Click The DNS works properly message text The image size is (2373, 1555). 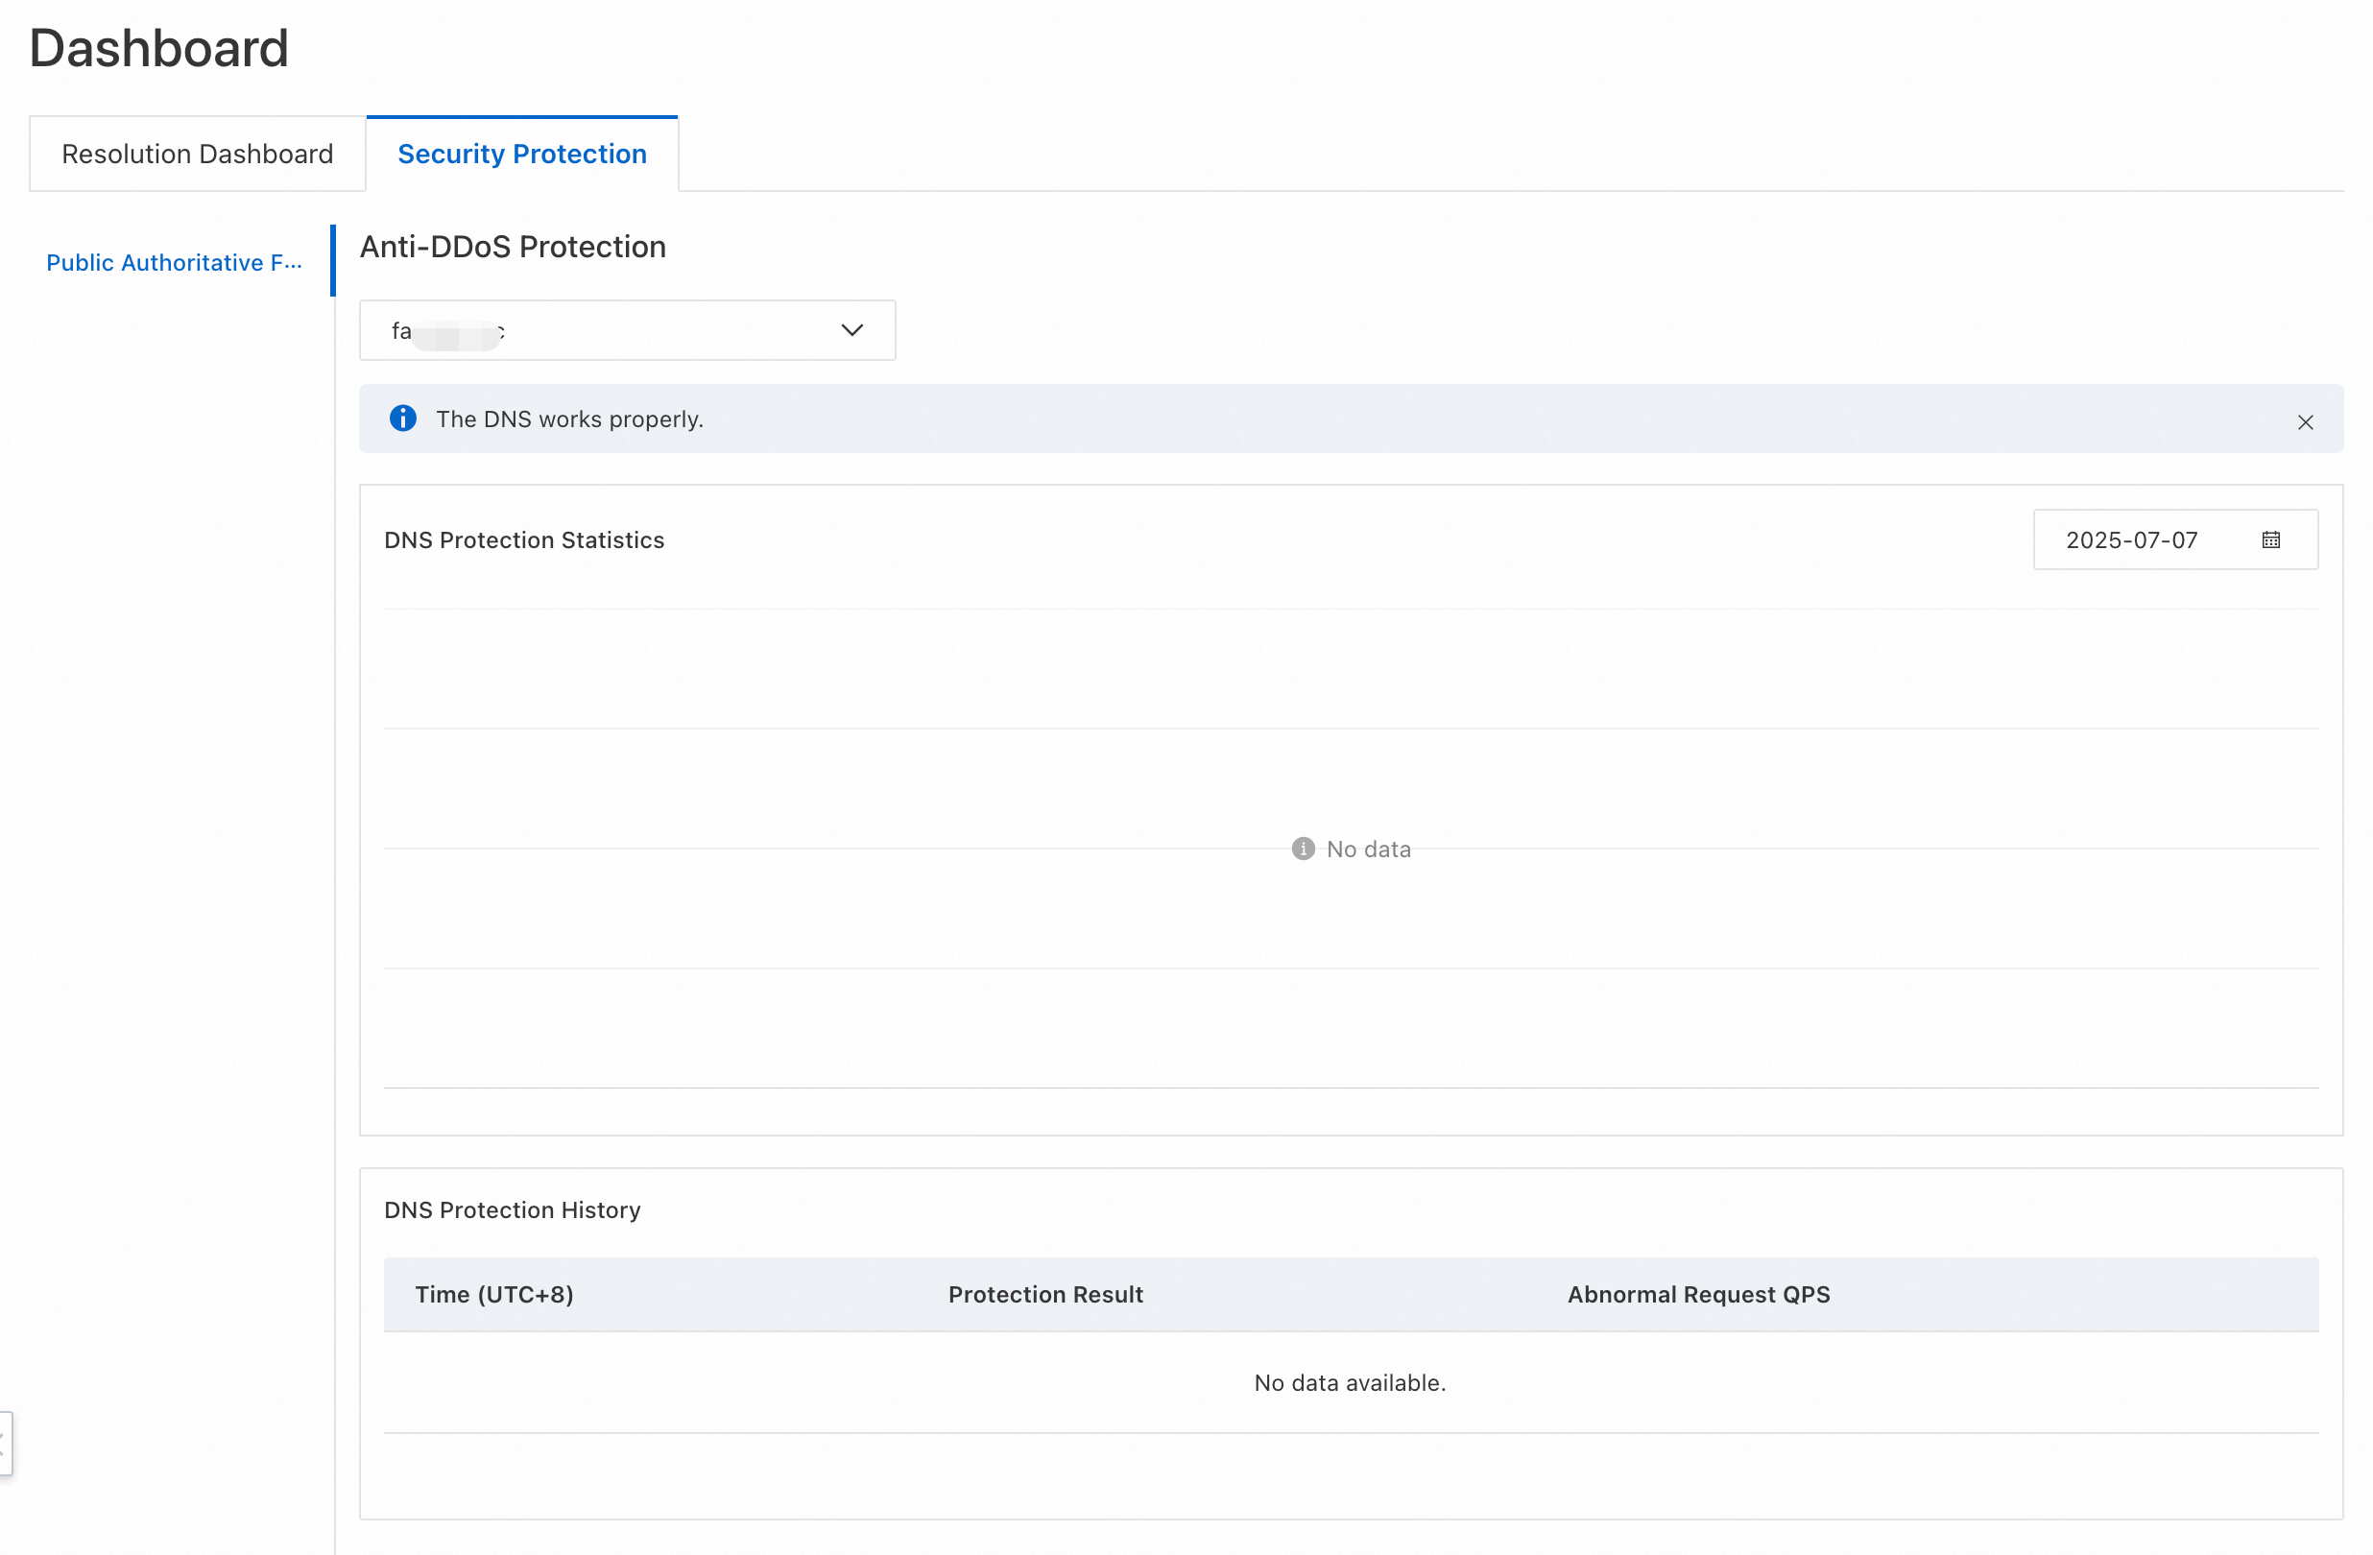point(569,419)
